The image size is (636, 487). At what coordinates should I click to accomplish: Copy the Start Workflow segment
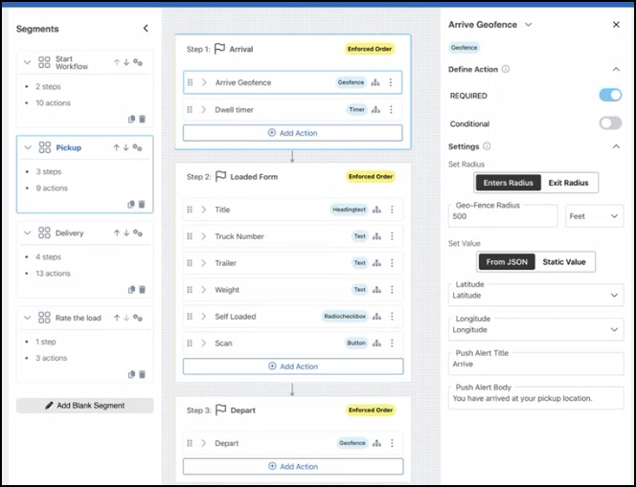(x=131, y=119)
